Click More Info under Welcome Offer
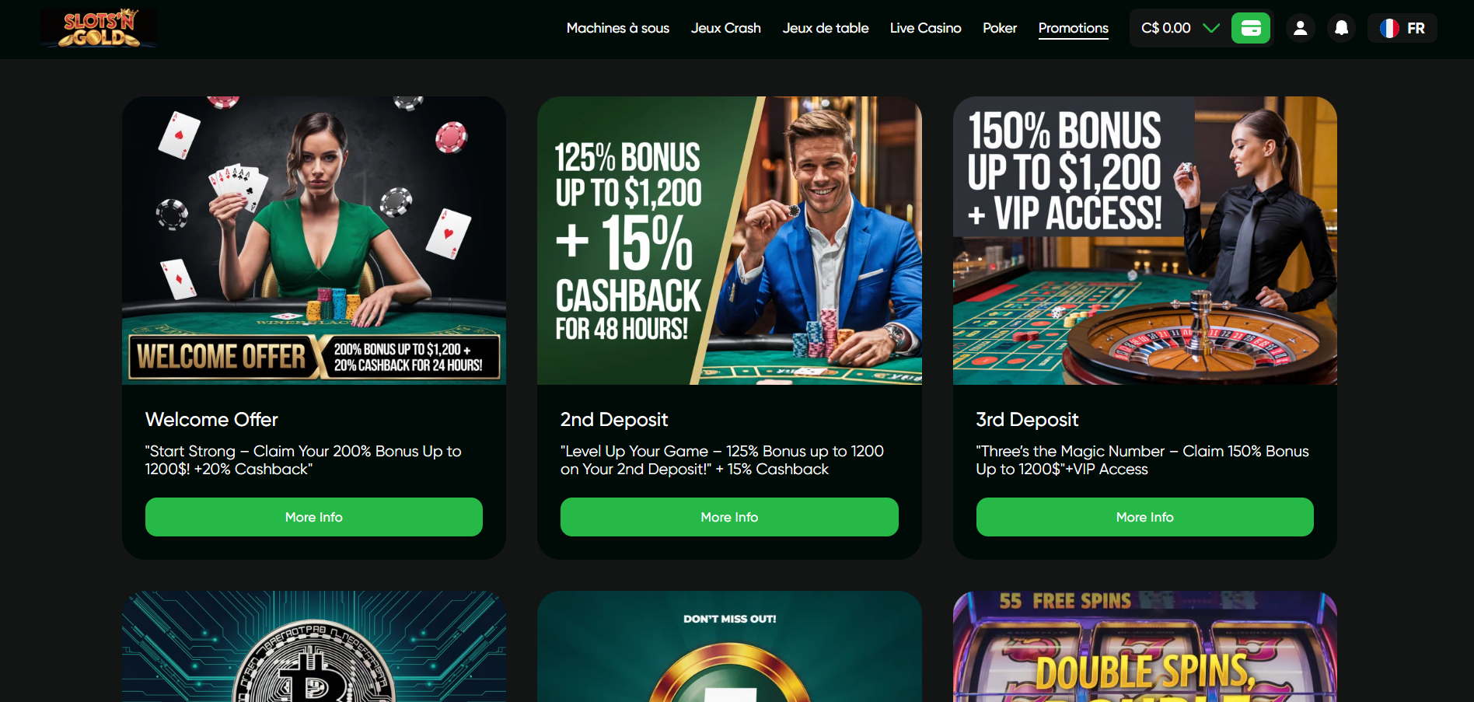The width and height of the screenshot is (1474, 702). (314, 517)
